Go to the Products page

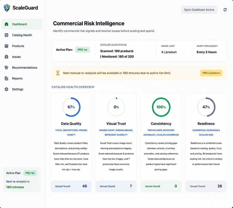22,46
